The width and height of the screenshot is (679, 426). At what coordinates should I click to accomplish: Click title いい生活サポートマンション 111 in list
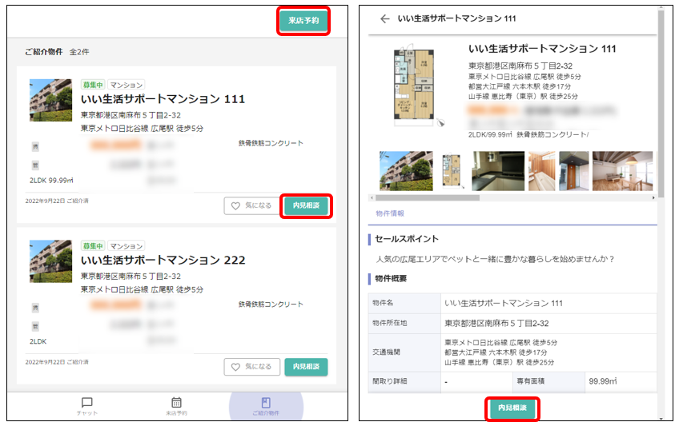(163, 99)
